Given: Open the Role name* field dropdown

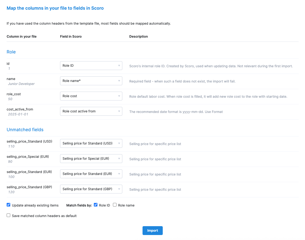Looking at the screenshot, I should coord(91,81).
